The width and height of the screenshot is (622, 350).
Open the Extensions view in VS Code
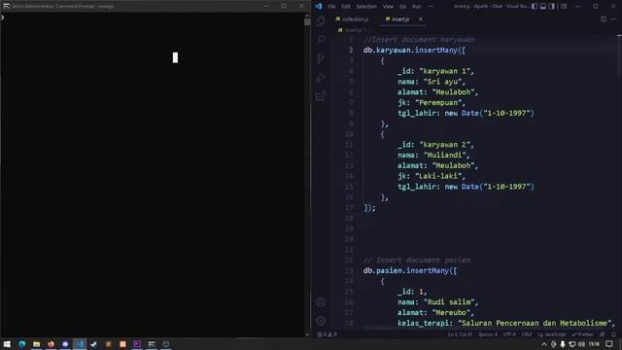point(321,96)
